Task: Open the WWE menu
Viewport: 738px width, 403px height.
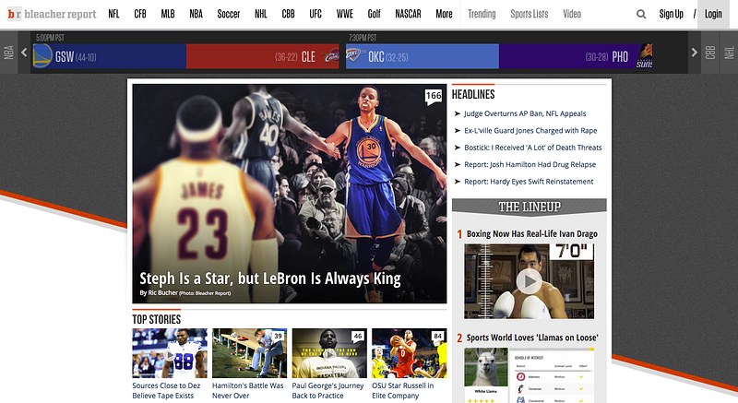Action: (x=345, y=14)
